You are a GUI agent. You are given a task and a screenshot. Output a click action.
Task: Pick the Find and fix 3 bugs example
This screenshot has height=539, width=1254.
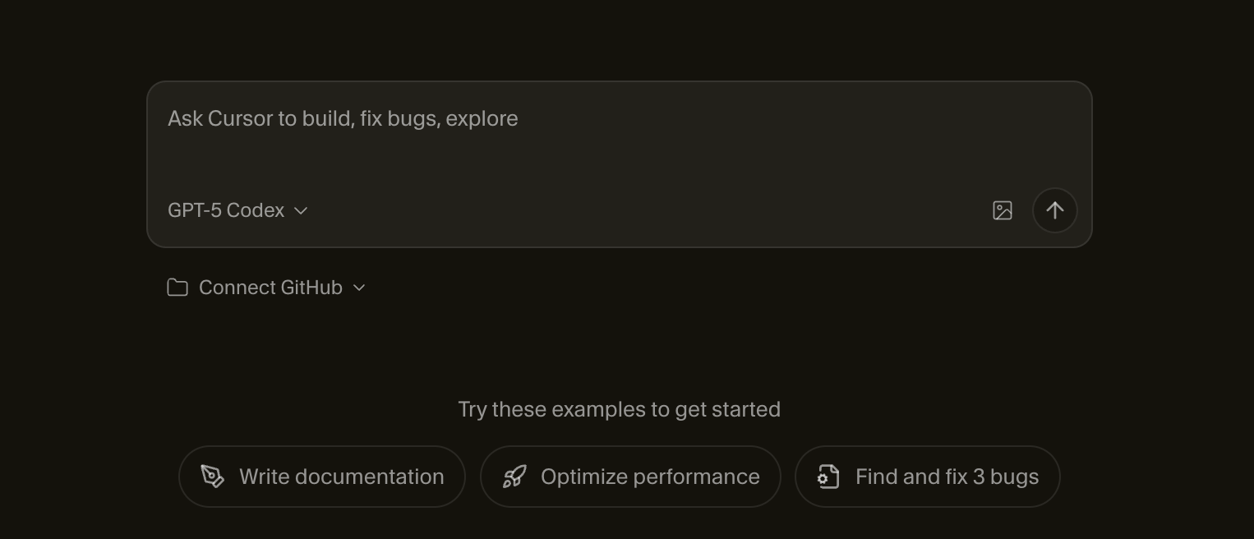click(x=928, y=477)
